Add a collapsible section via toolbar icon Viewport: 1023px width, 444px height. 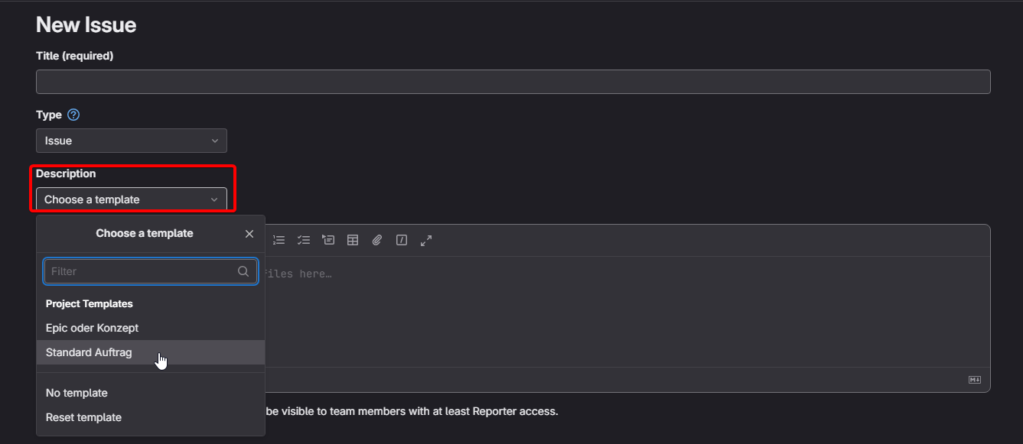(x=328, y=240)
